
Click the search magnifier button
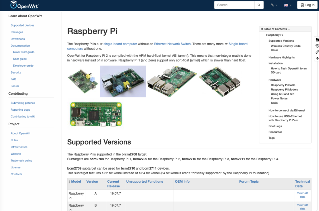click(259, 5)
